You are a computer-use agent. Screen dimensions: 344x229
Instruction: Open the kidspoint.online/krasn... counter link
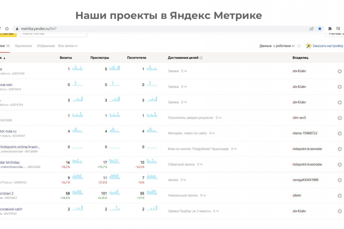click(x=20, y=147)
